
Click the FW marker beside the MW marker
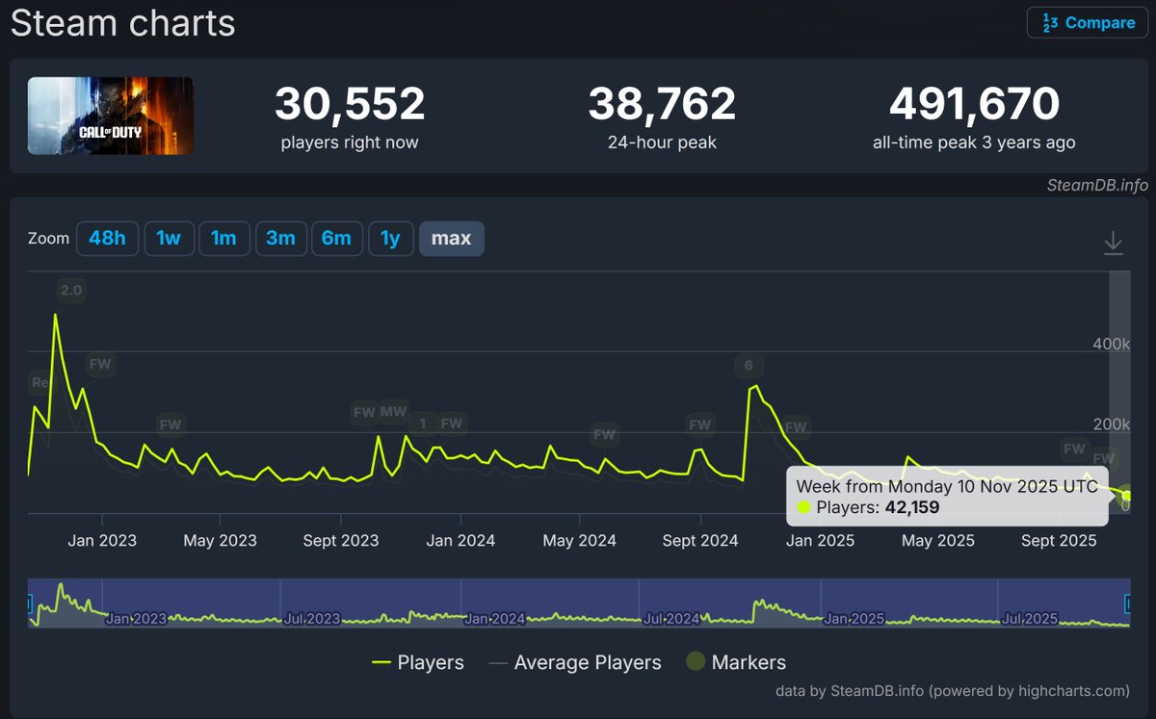(364, 412)
